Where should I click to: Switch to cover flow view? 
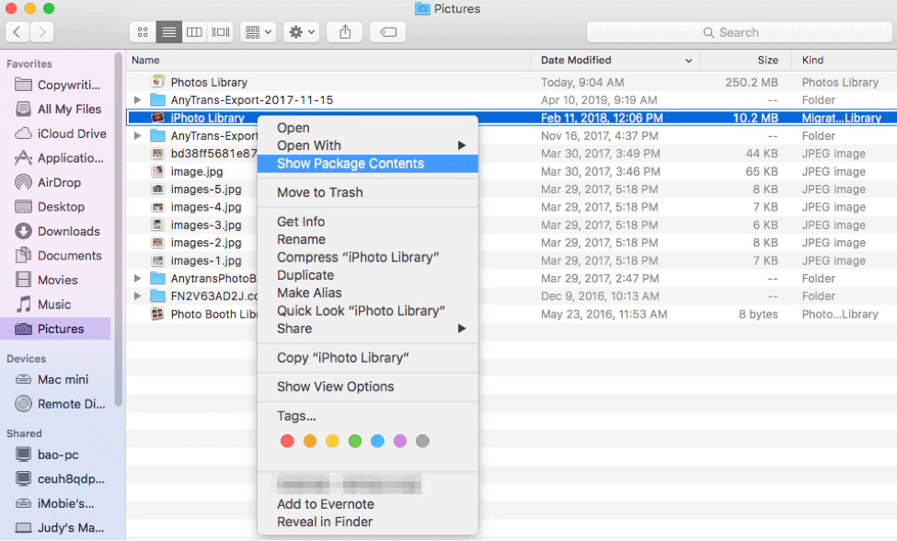221,32
